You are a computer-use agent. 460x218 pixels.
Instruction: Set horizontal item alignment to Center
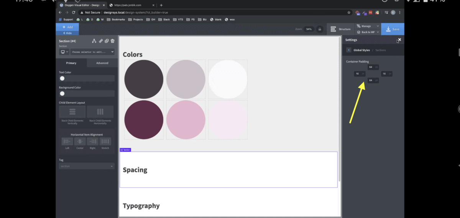click(x=80, y=141)
